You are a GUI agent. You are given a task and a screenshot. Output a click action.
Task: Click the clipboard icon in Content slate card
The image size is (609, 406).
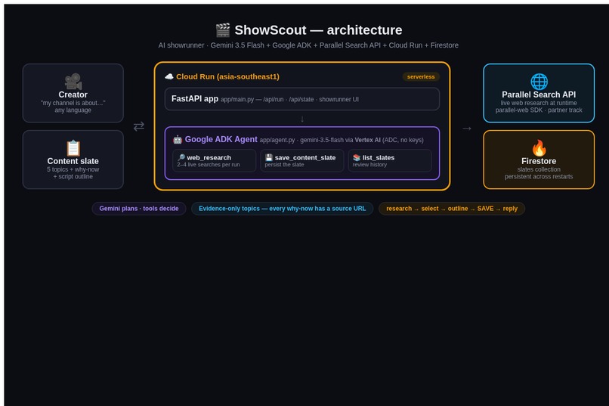coord(73,148)
